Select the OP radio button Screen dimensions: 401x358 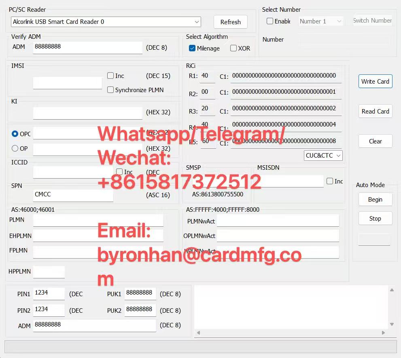click(15, 148)
